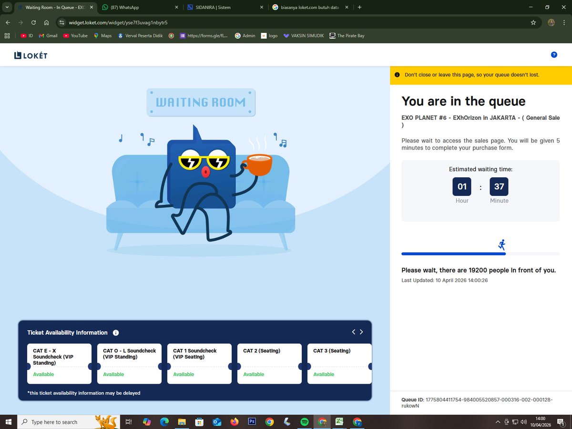Select the CAT O - L Soundcheck ticket card
Viewport: 572px width, 429px height.
129,364
